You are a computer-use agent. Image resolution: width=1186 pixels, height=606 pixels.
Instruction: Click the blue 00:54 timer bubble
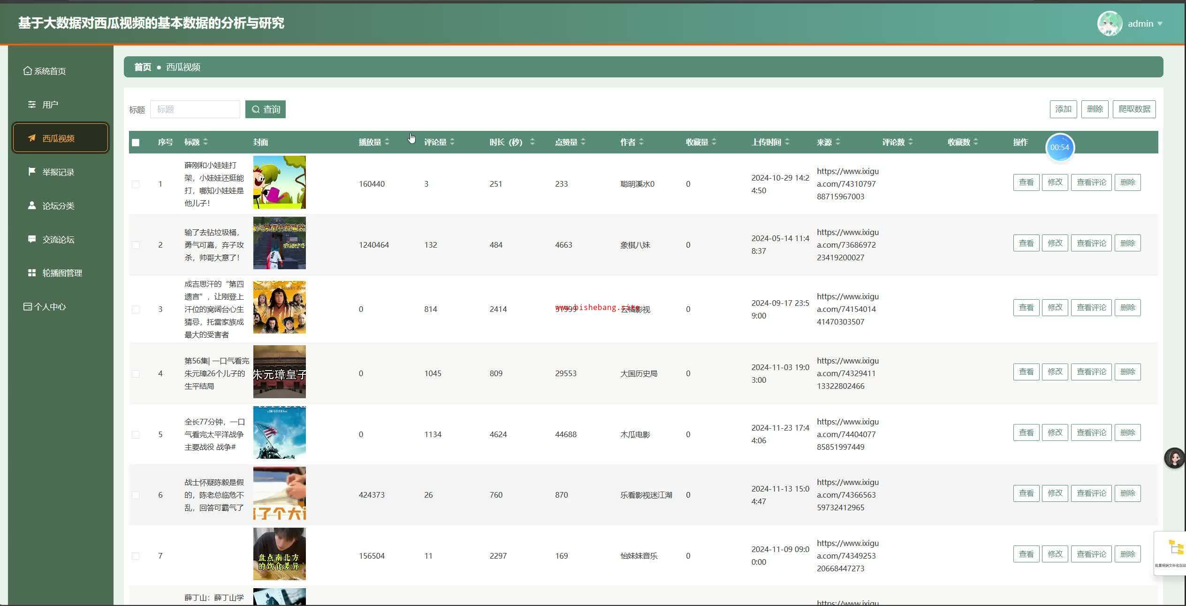1059,147
